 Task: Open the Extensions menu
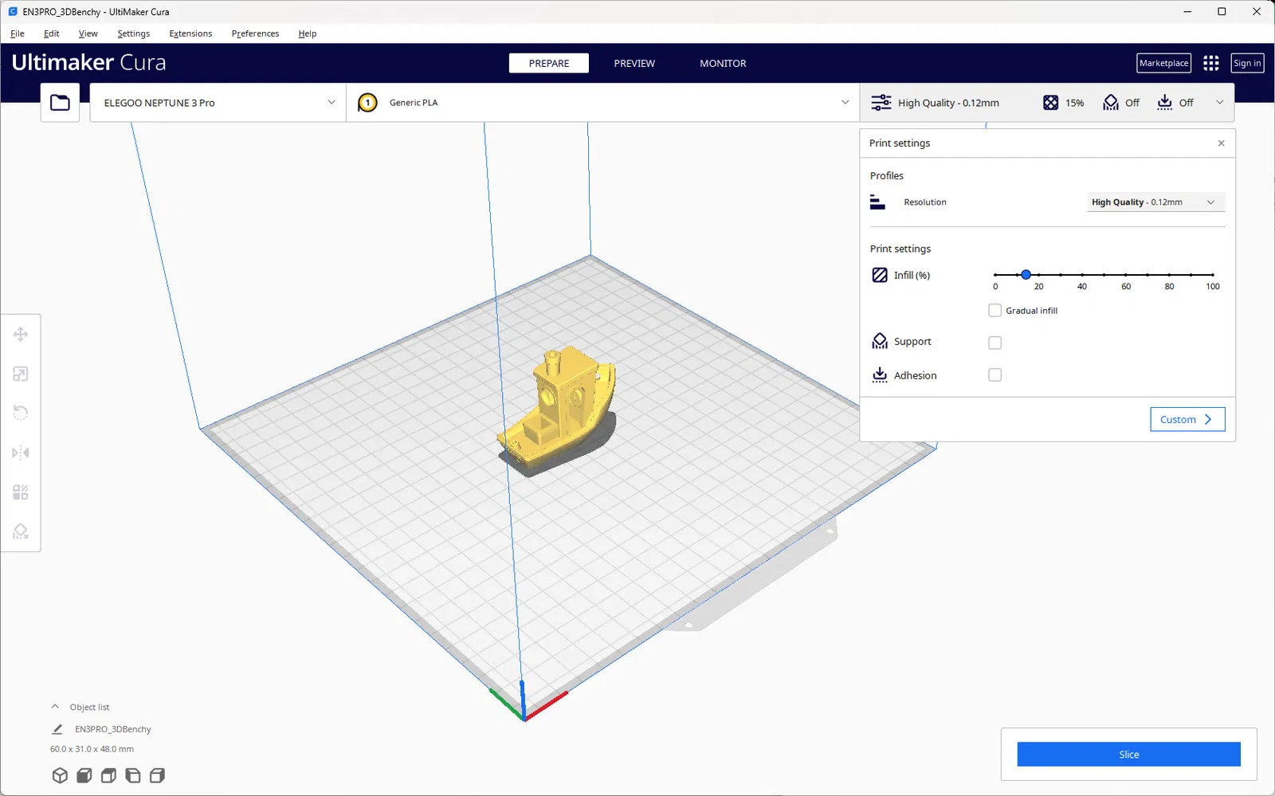pyautogui.click(x=190, y=33)
